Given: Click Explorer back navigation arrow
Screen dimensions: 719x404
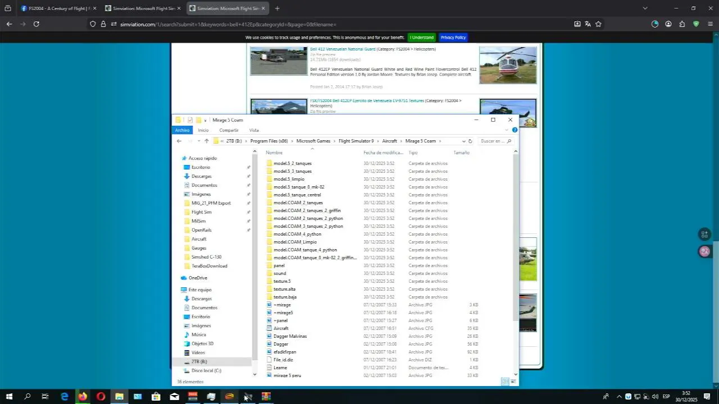Looking at the screenshot, I should [179, 141].
